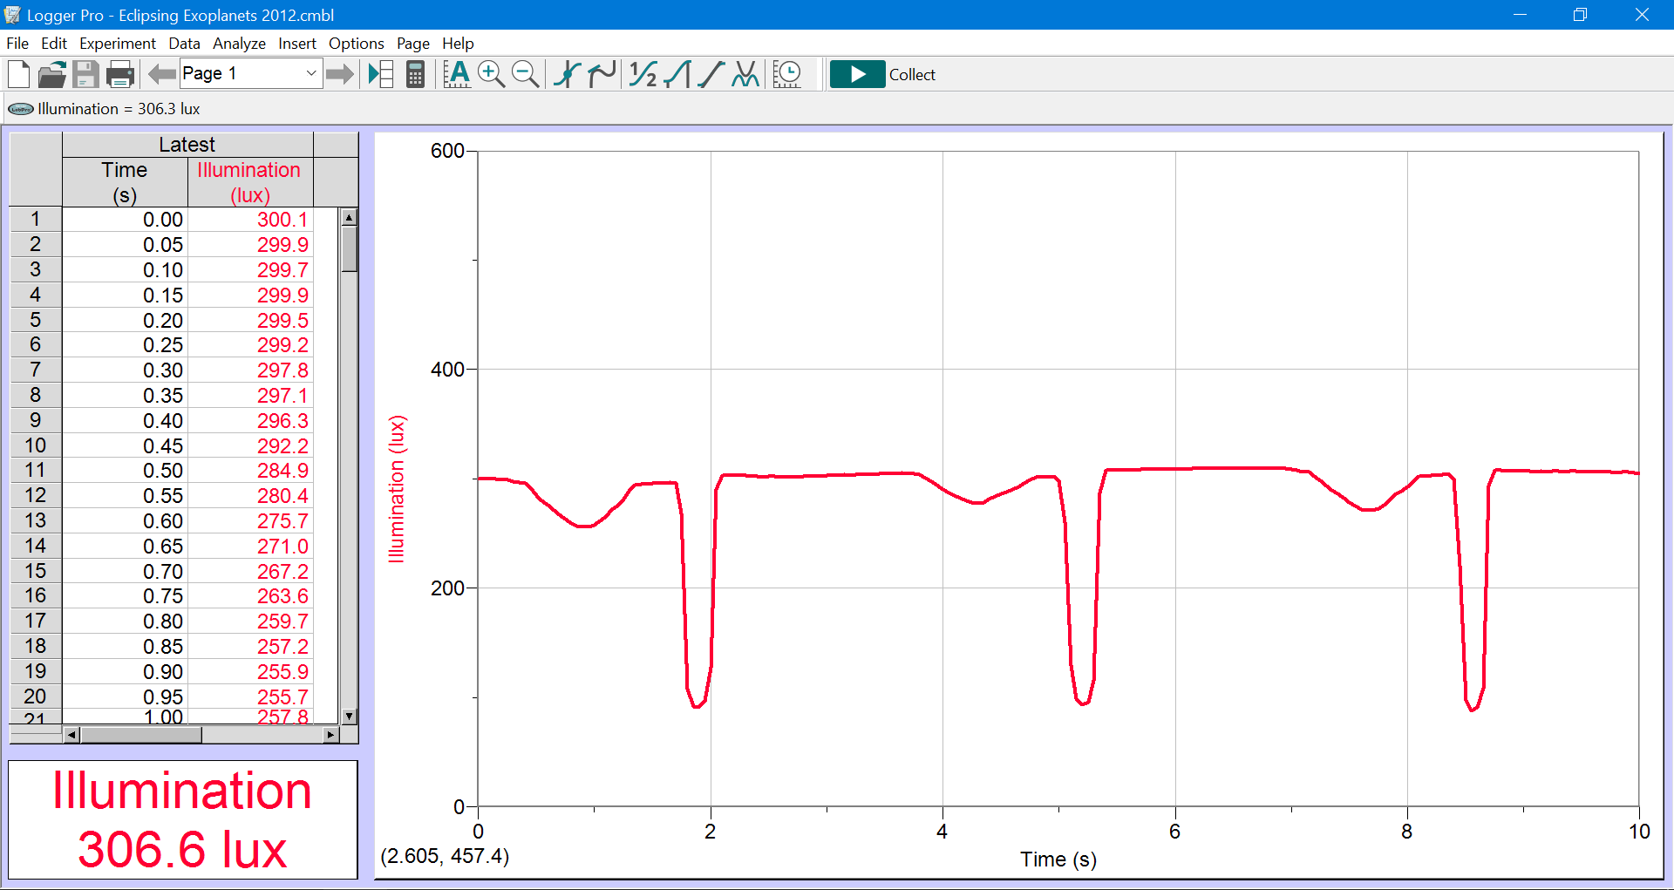Open the Analyze menu
The height and width of the screenshot is (890, 1674).
tap(239, 44)
